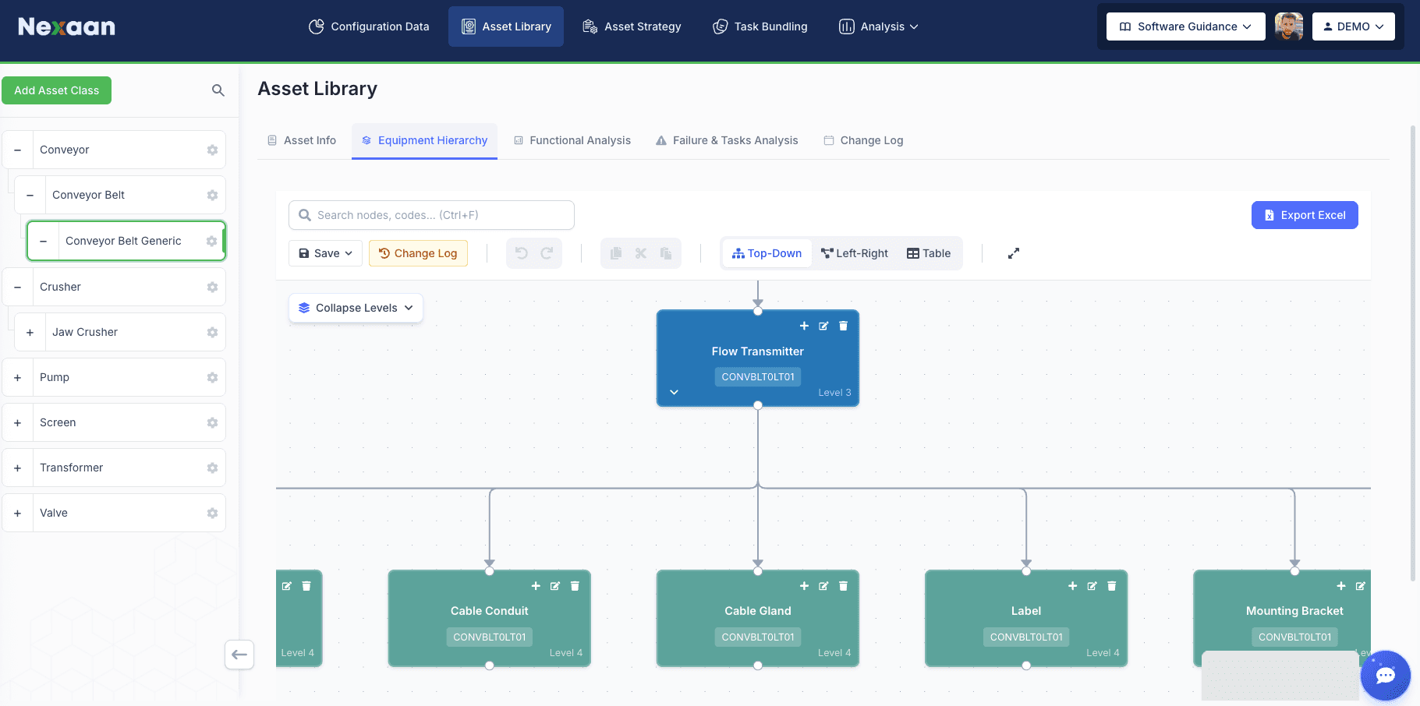Image resolution: width=1420 pixels, height=706 pixels.
Task: Open settings gear for Crusher
Action: point(212,287)
